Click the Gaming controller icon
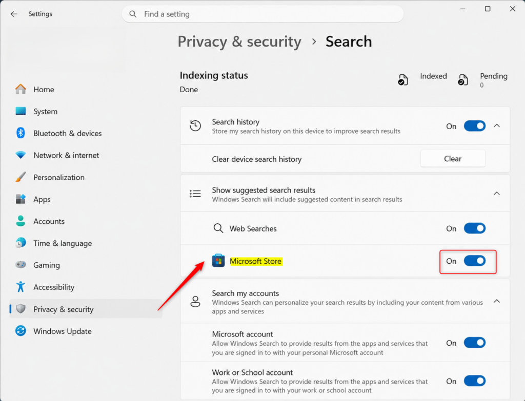The height and width of the screenshot is (401, 525). tap(21, 265)
